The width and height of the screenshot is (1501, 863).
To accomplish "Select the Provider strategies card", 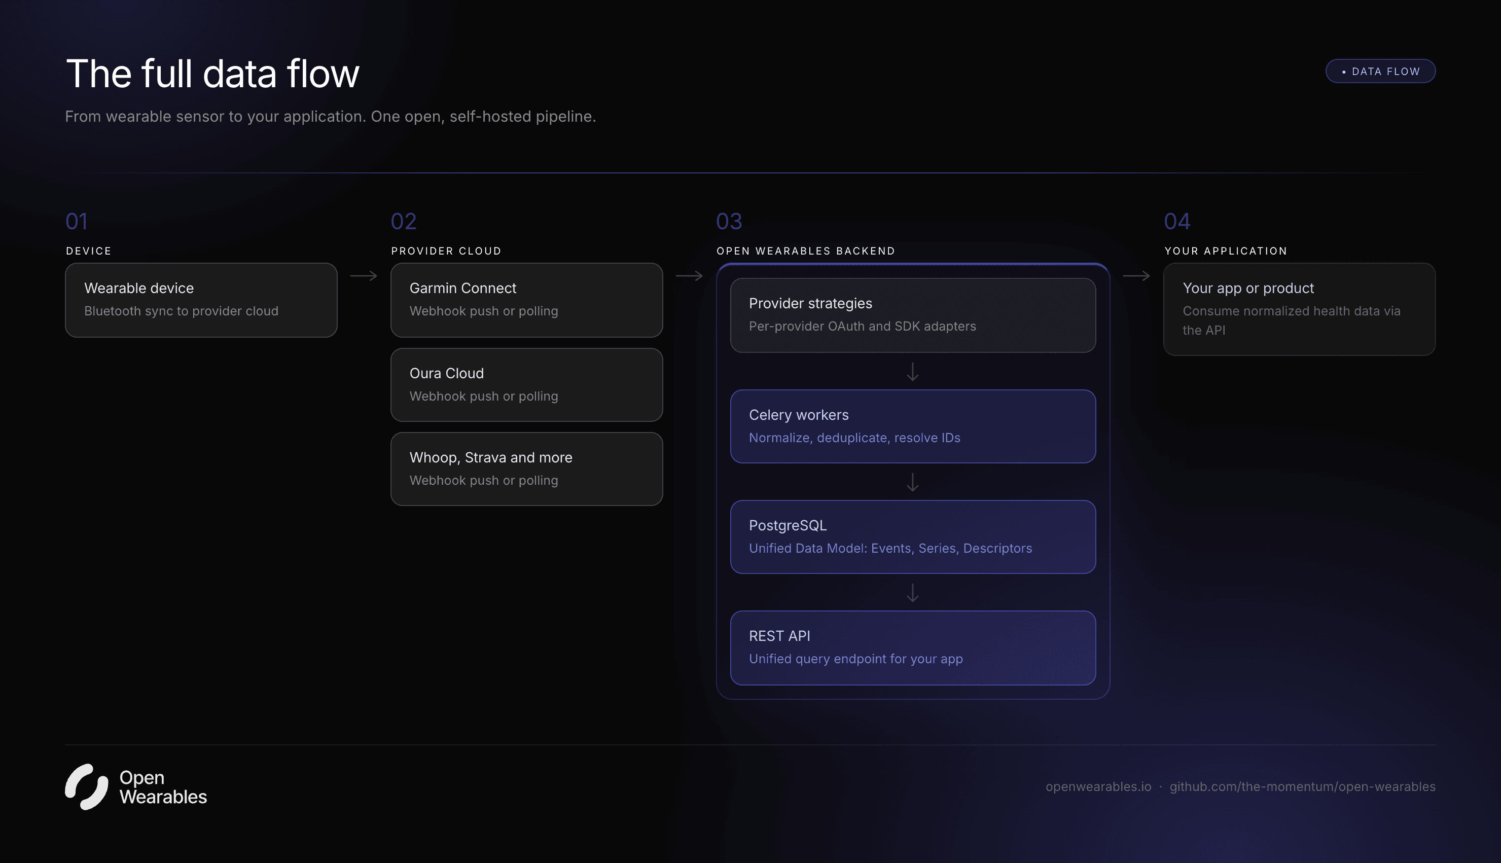I will coord(913,315).
